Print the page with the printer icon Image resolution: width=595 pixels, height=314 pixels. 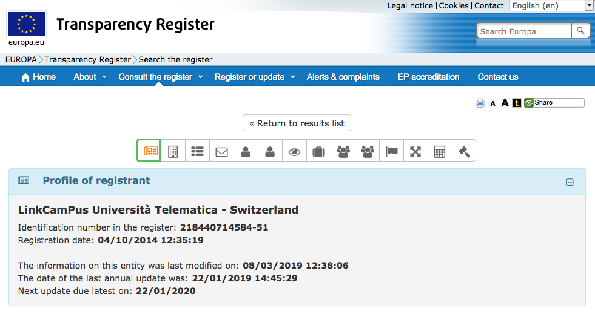click(480, 103)
